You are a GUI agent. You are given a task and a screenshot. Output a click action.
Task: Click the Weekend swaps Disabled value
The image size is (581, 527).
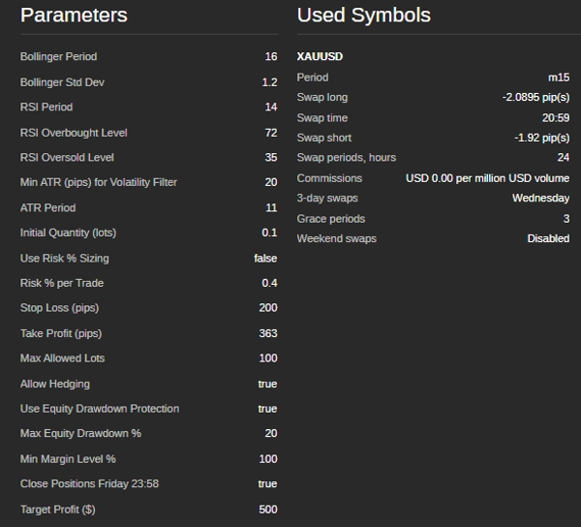(548, 238)
